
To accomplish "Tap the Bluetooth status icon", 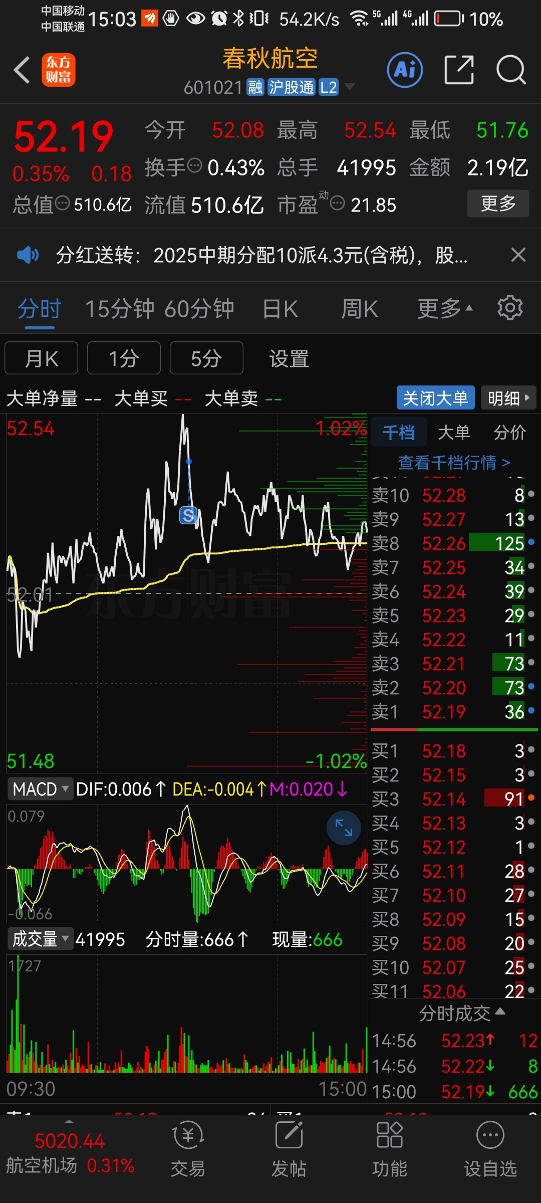I will 238,18.
